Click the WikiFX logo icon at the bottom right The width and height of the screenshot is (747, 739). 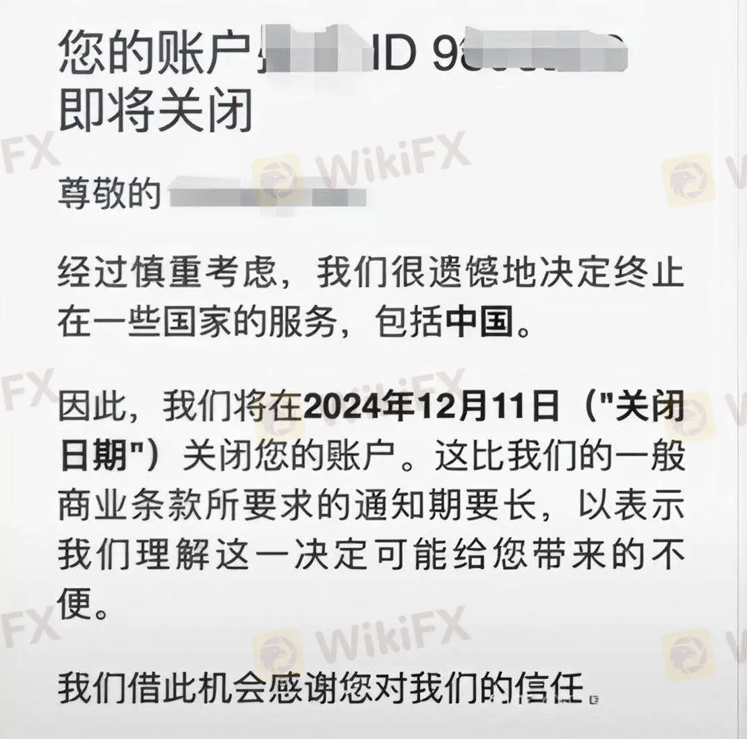coord(688,655)
